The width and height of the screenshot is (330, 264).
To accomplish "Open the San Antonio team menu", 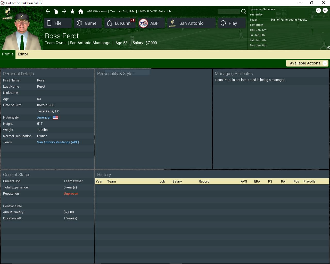I will click(191, 23).
